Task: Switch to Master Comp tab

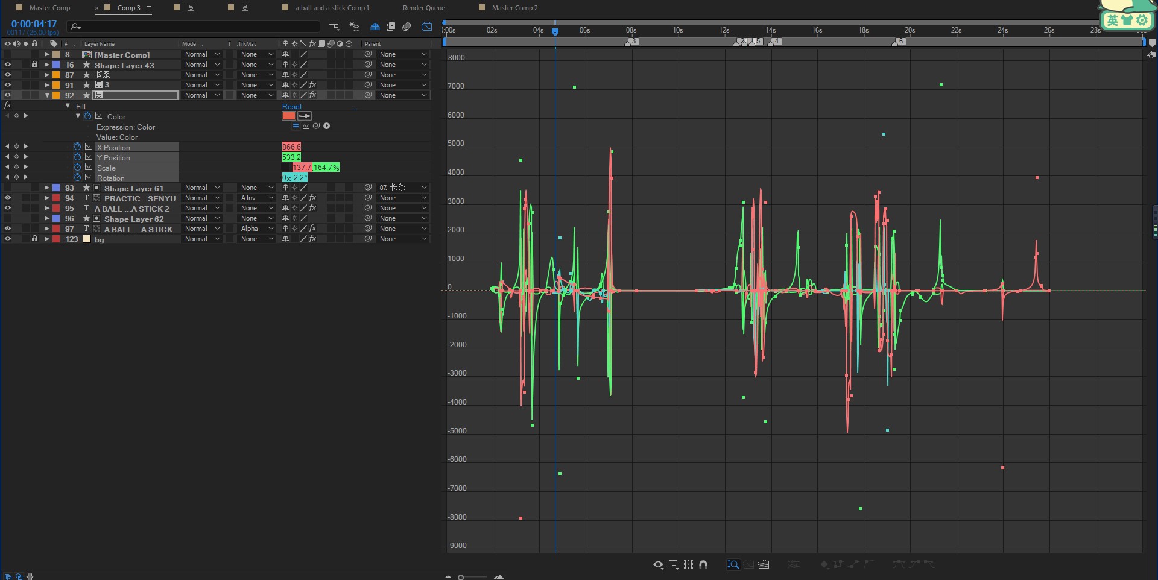Action: 49,8
